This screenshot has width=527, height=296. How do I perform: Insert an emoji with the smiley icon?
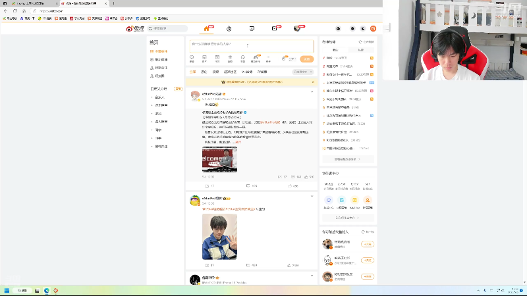tap(192, 58)
